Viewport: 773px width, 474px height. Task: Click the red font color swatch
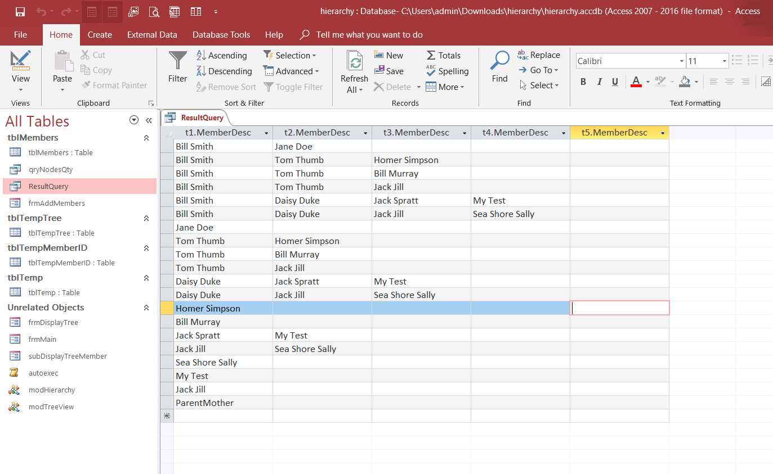click(636, 82)
